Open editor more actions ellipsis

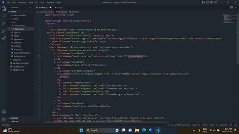point(236,7)
